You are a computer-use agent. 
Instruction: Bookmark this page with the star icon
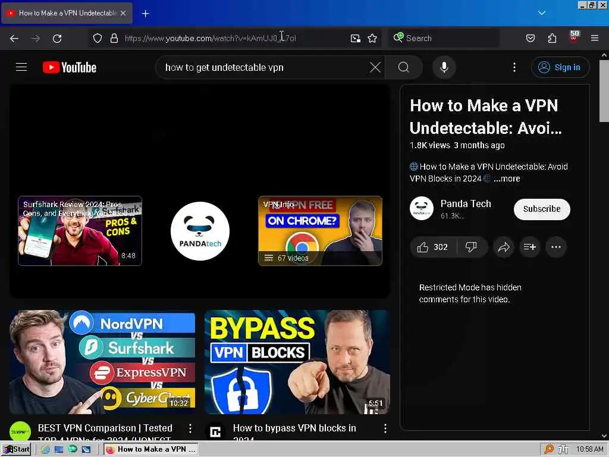[x=372, y=38]
